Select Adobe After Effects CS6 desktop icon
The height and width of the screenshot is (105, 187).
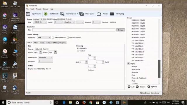tap(15, 17)
